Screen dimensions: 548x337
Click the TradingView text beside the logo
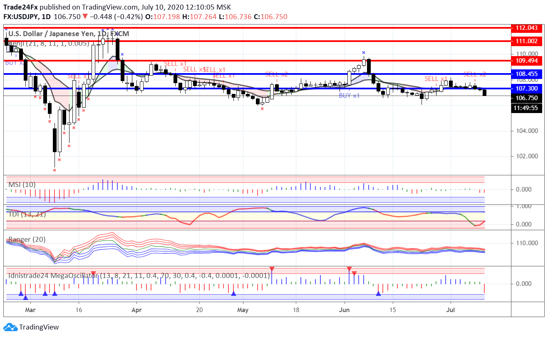(39, 327)
